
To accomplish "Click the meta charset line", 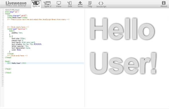I will point(17,16).
